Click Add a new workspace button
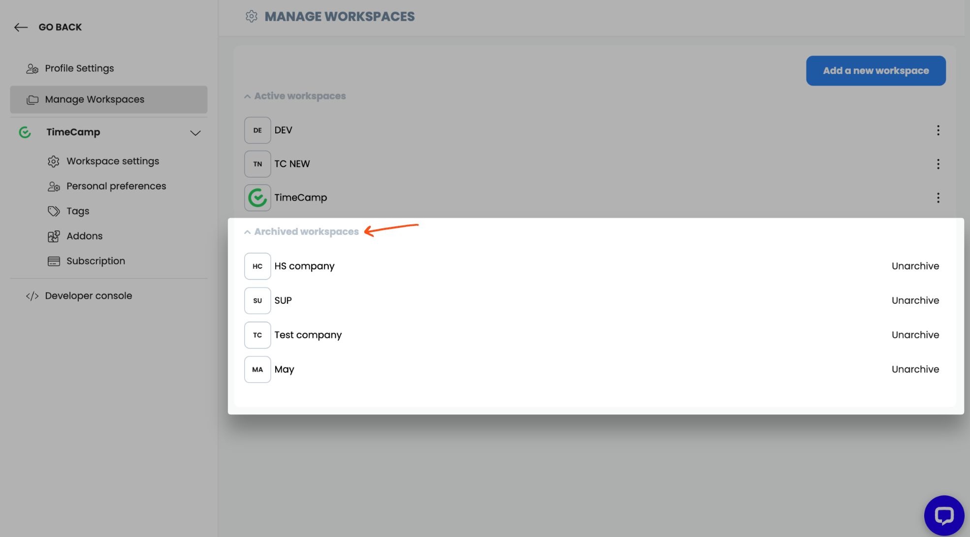The image size is (970, 537). pos(875,71)
